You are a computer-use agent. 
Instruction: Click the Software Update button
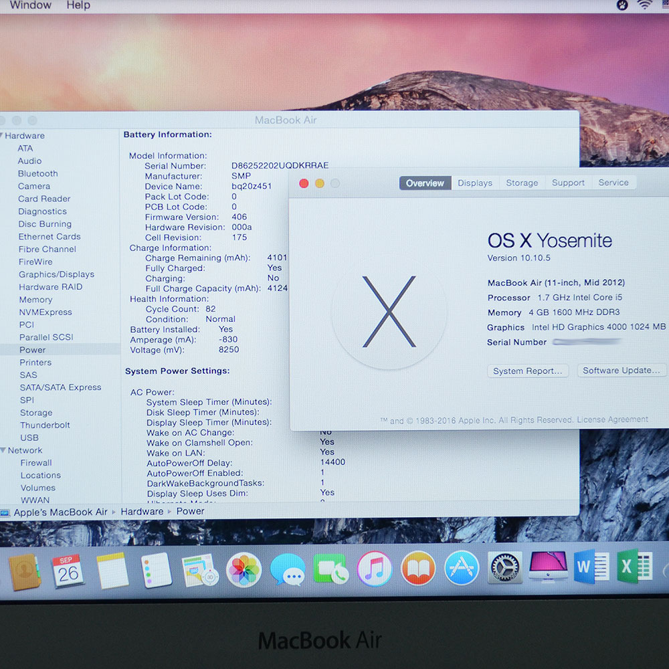coord(622,371)
